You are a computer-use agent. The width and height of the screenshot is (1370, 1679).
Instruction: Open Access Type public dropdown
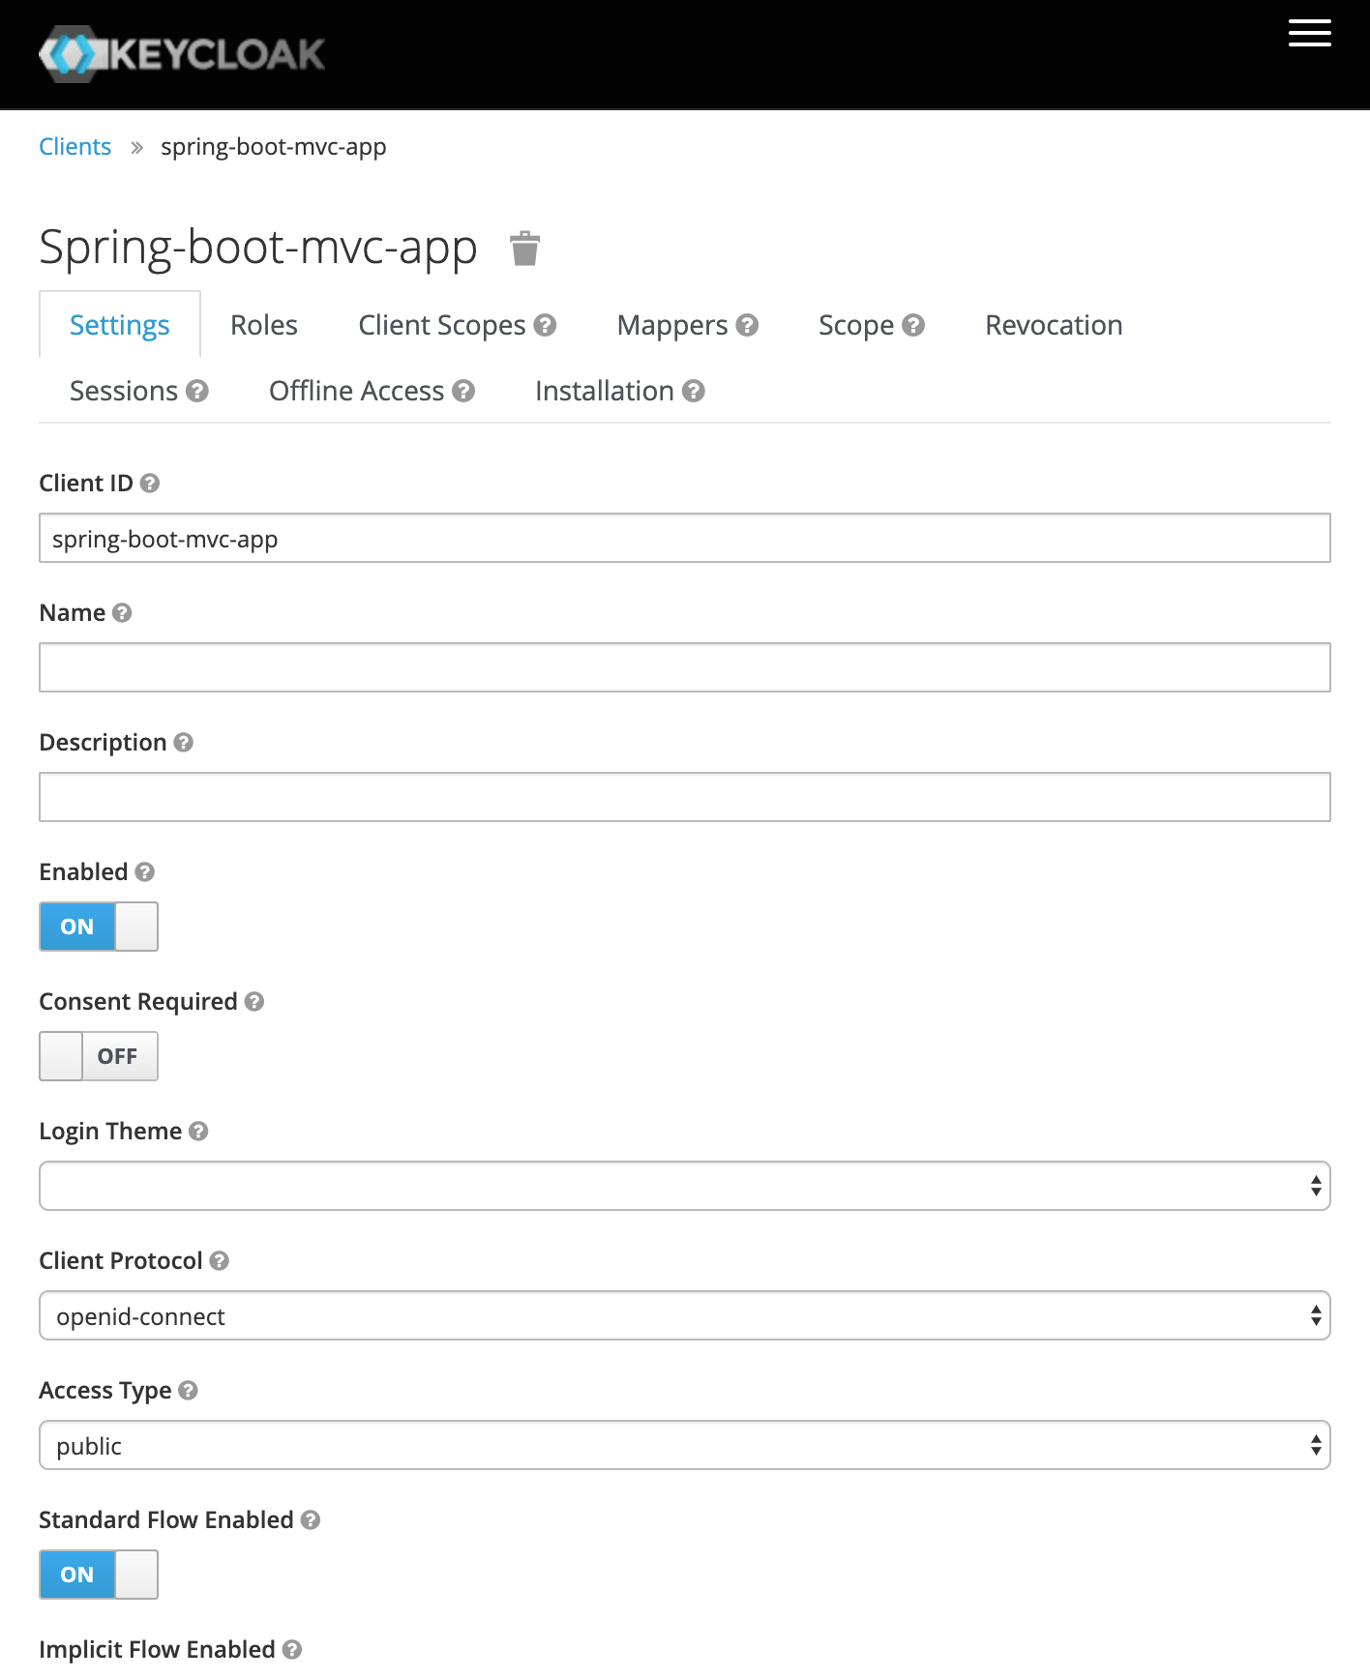coord(685,1445)
